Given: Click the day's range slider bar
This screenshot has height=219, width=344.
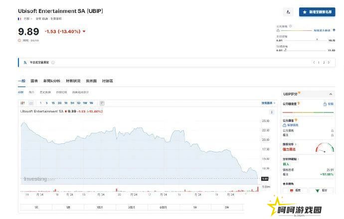Looking at the screenshot, I should point(305,40).
